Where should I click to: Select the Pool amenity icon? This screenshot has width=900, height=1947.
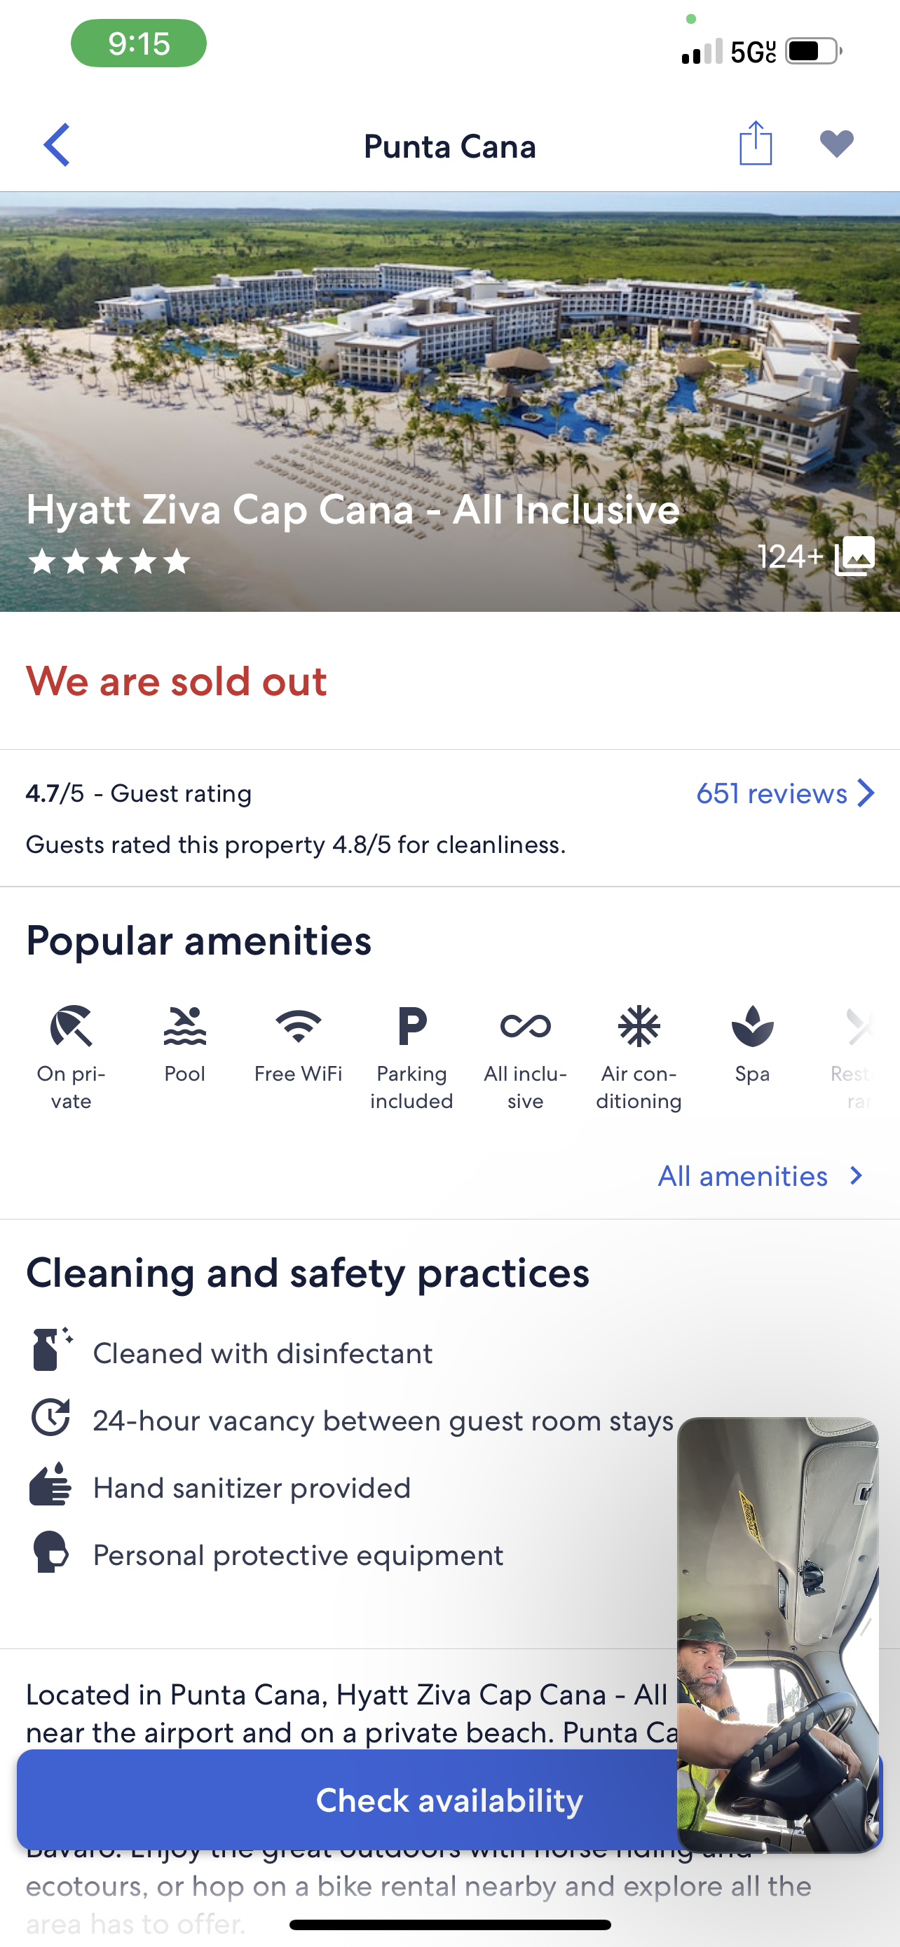click(185, 1025)
